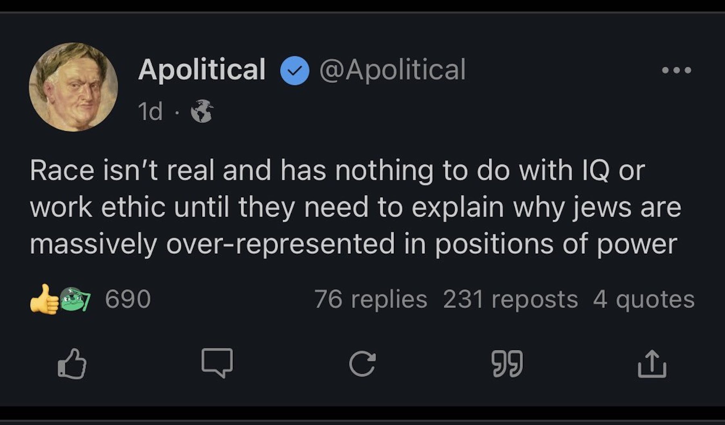This screenshot has width=725, height=425.
Task: Repost using the circular arrow icon
Action: click(362, 364)
